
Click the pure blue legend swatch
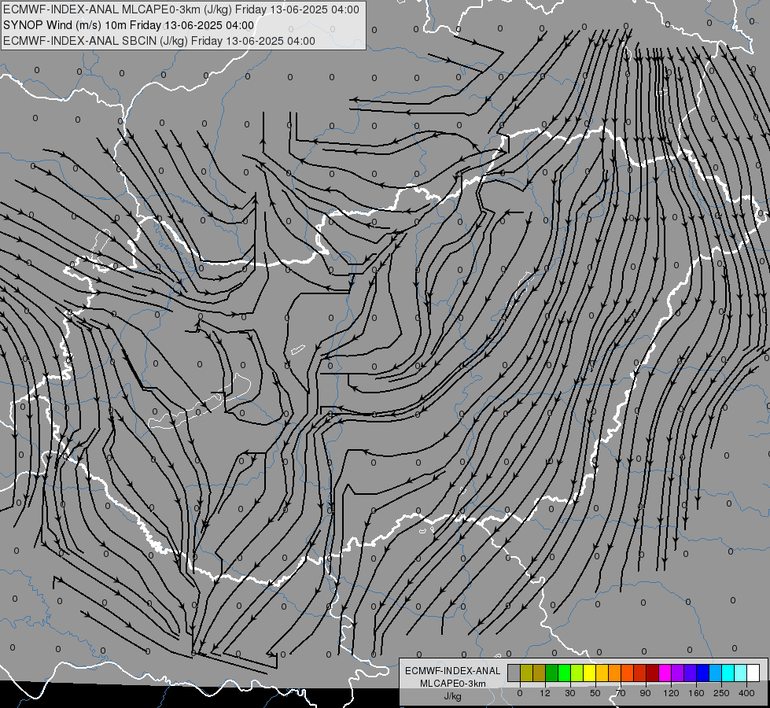[x=703, y=673]
